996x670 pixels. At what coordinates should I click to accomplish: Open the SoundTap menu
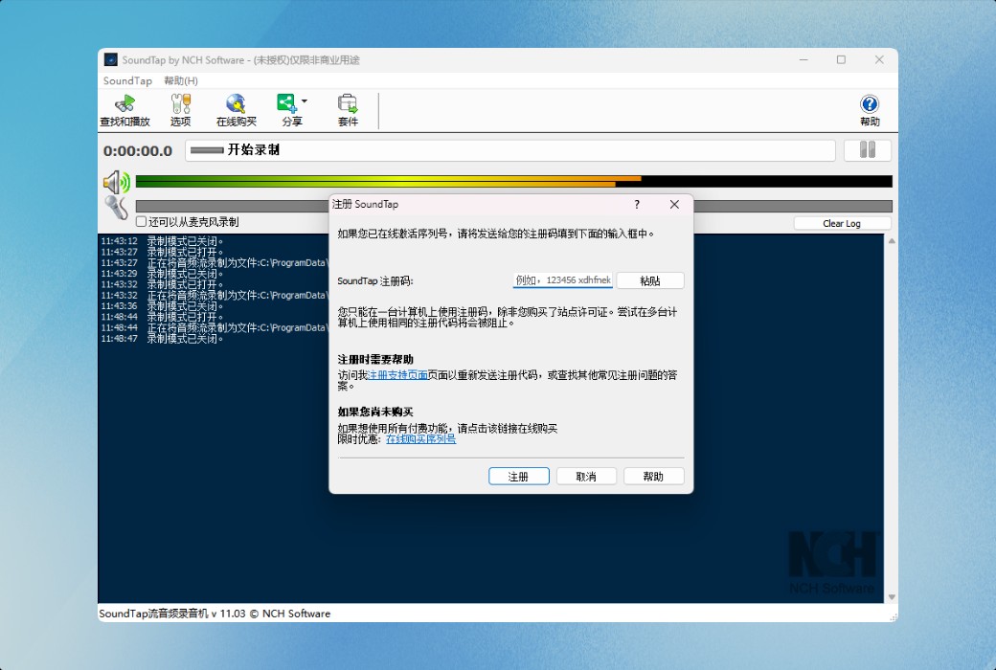click(x=126, y=80)
